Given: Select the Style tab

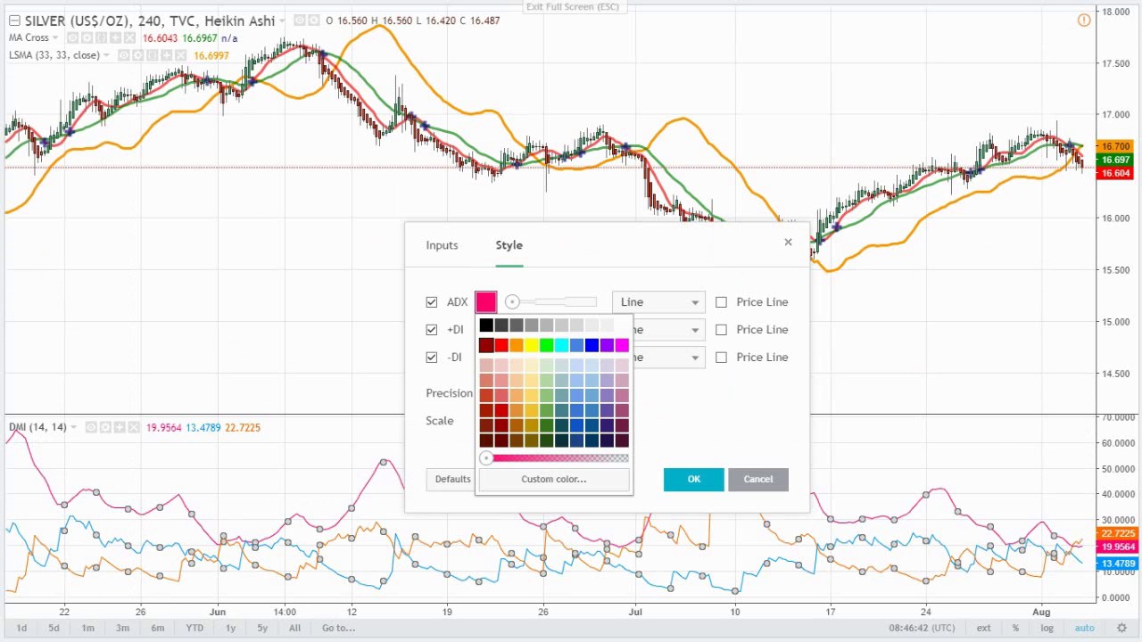Looking at the screenshot, I should 509,245.
